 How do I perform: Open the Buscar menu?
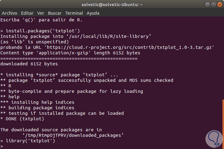click(55, 13)
